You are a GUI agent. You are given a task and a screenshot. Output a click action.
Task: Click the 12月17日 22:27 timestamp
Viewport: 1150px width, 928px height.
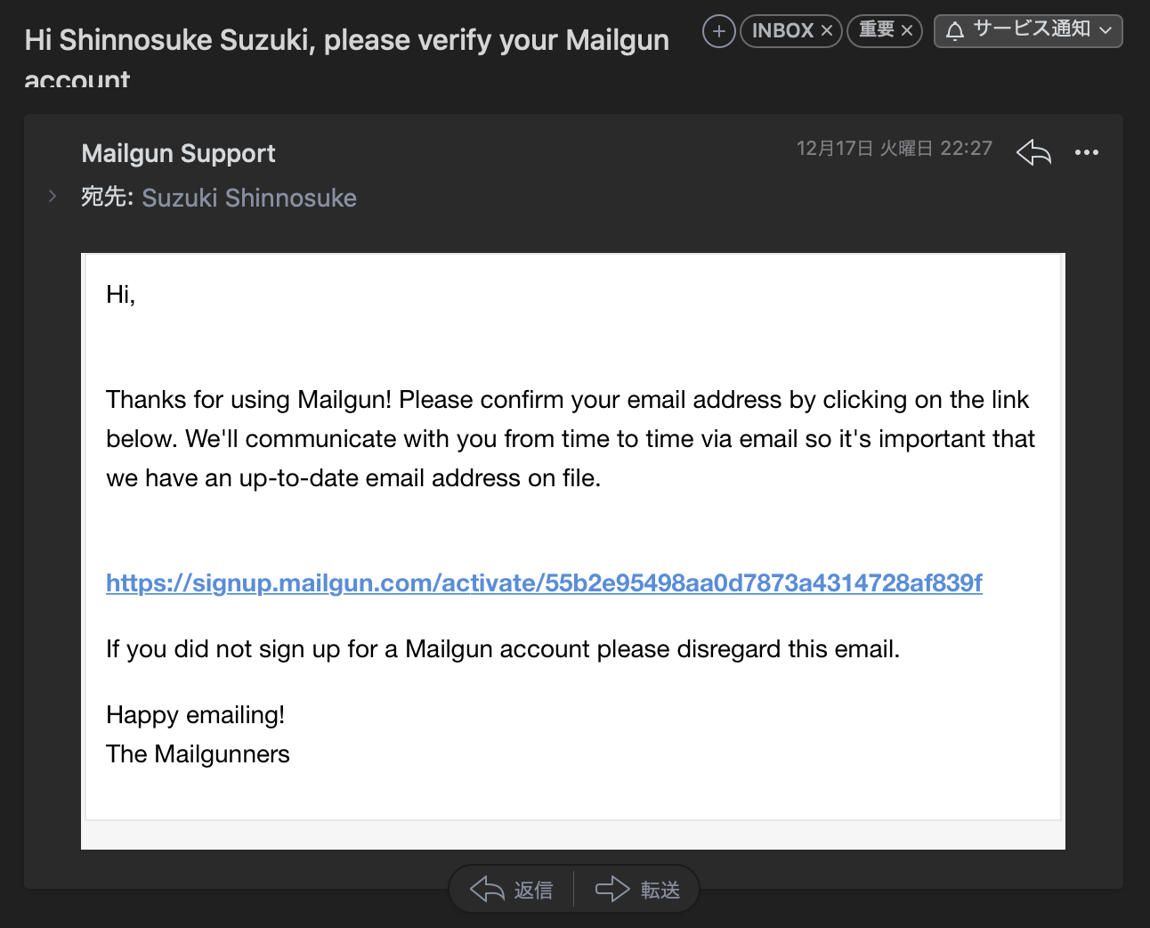pyautogui.click(x=894, y=149)
